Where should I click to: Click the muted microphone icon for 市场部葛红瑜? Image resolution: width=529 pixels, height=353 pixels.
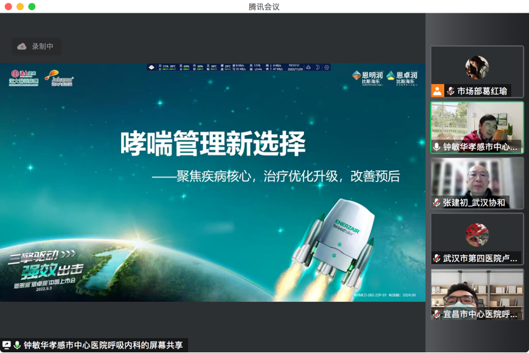(x=451, y=91)
